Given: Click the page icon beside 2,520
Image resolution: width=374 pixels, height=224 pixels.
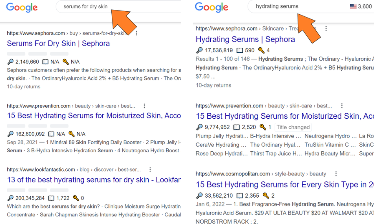Looking at the screenshot, I should pyautogui.click(x=240, y=127).
